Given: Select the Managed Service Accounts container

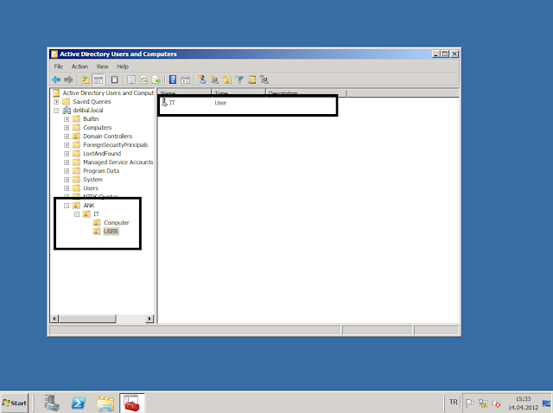Looking at the screenshot, I should pos(118,162).
